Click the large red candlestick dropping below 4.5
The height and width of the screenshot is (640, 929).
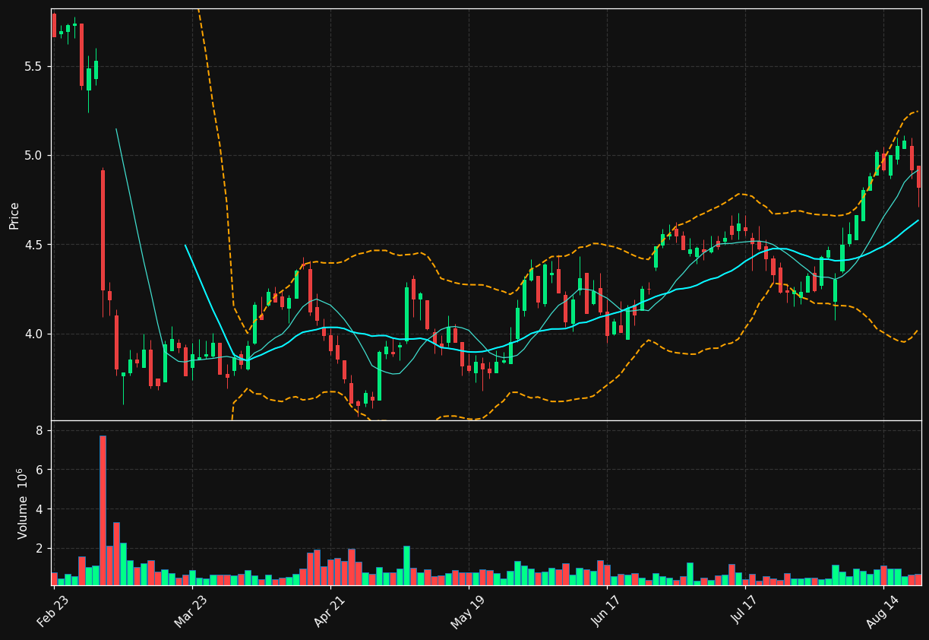(x=103, y=230)
